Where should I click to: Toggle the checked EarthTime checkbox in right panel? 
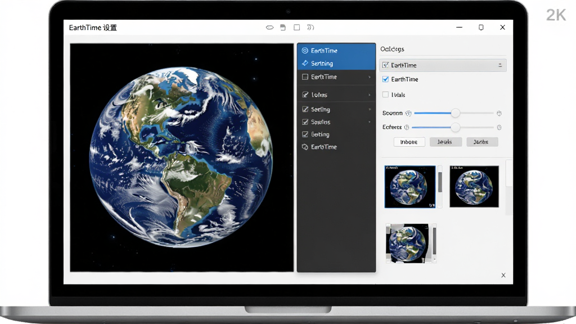point(385,79)
